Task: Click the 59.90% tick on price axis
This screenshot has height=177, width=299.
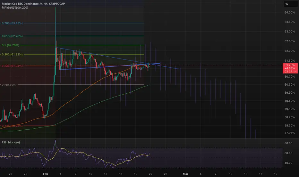Action: tap(289, 93)
